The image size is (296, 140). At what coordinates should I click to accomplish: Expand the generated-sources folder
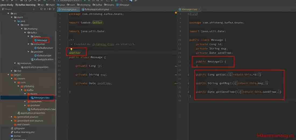coord(12,117)
